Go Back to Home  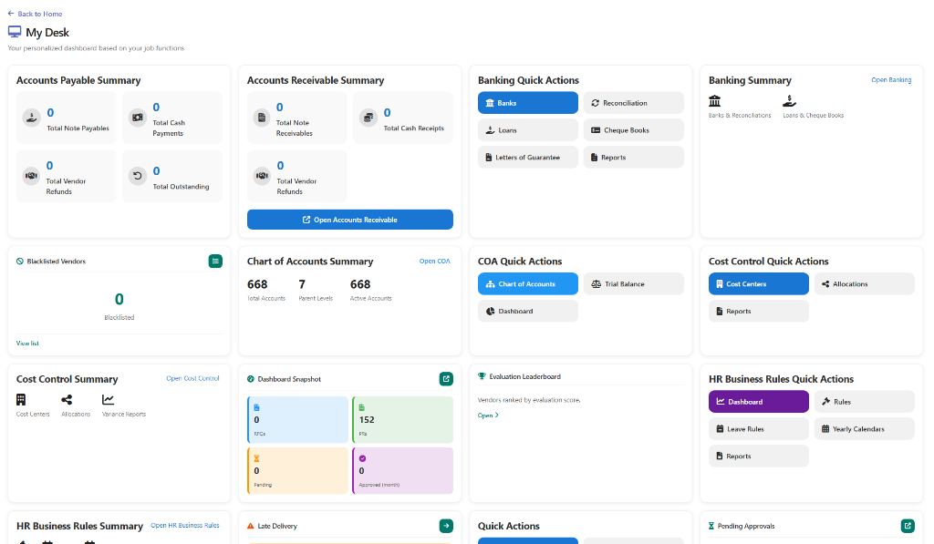[35, 14]
